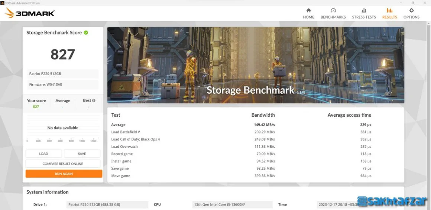Screen dimensions: 431x210
Task: Click the Average bandwidth value 149.42 MB/s
Action: [x=264, y=125]
